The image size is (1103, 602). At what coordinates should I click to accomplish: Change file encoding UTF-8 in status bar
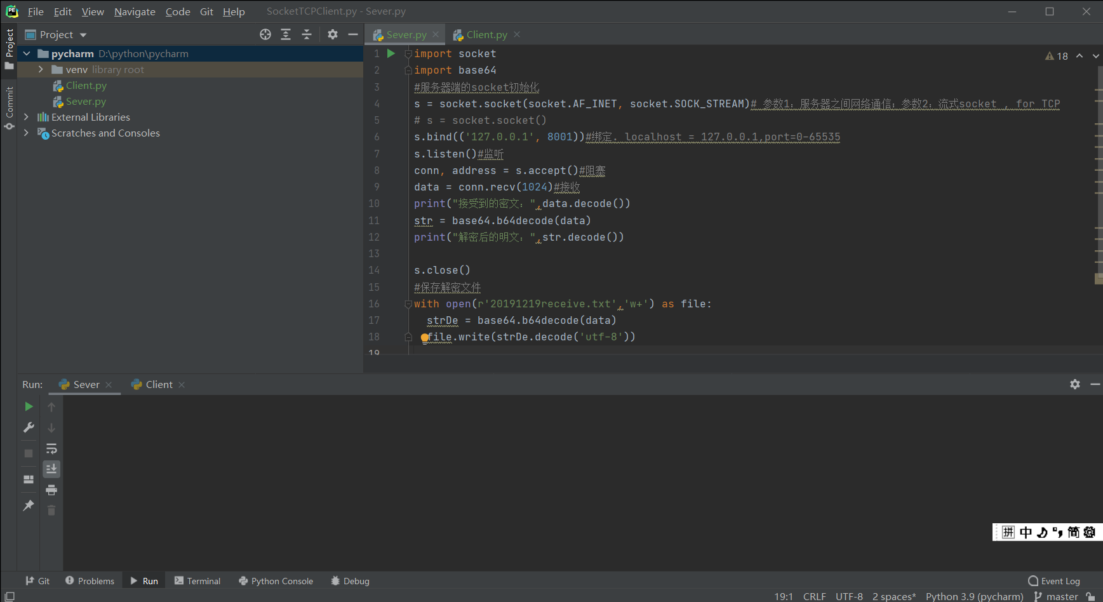click(849, 596)
